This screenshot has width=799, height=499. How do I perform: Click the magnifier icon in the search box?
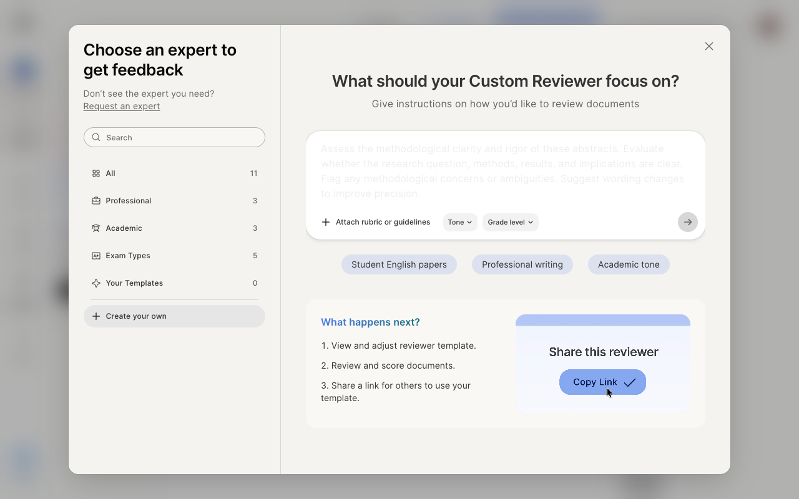point(96,137)
